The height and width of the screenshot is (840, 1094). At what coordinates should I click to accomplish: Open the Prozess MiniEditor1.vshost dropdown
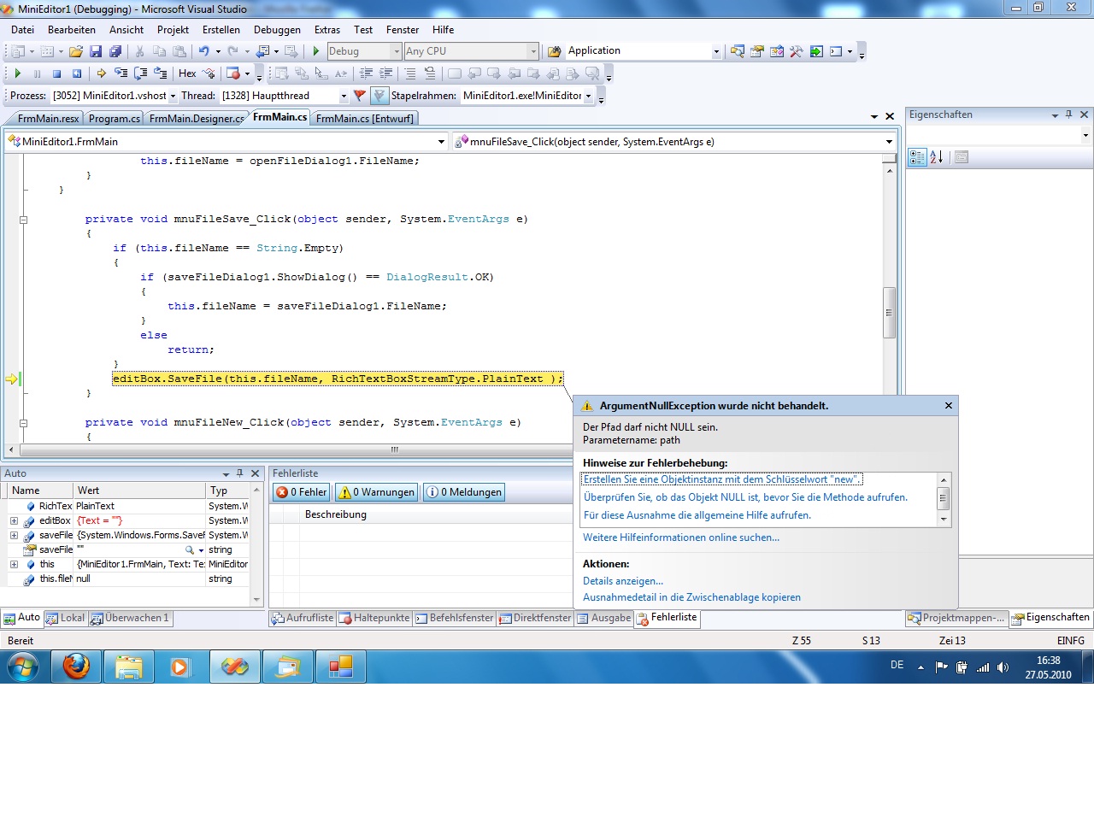coord(173,96)
